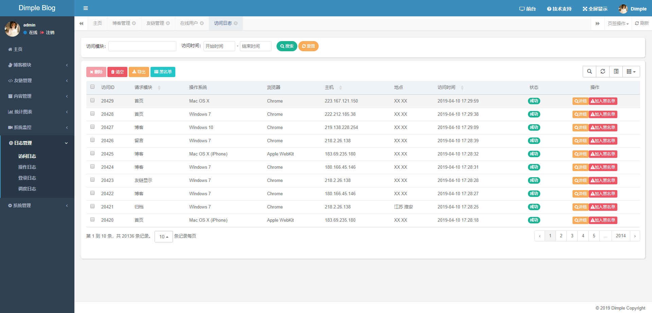
Task: Switch to 博客管理 tab
Action: point(121,23)
